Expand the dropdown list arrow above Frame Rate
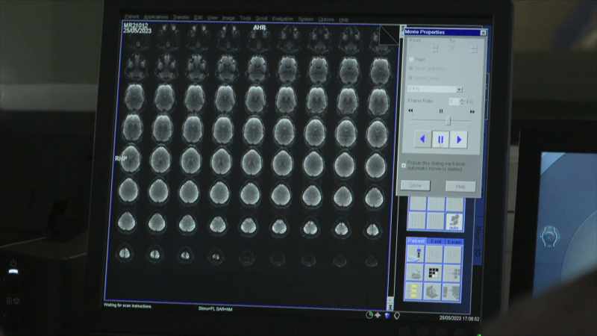The height and width of the screenshot is (336, 597). [x=460, y=90]
